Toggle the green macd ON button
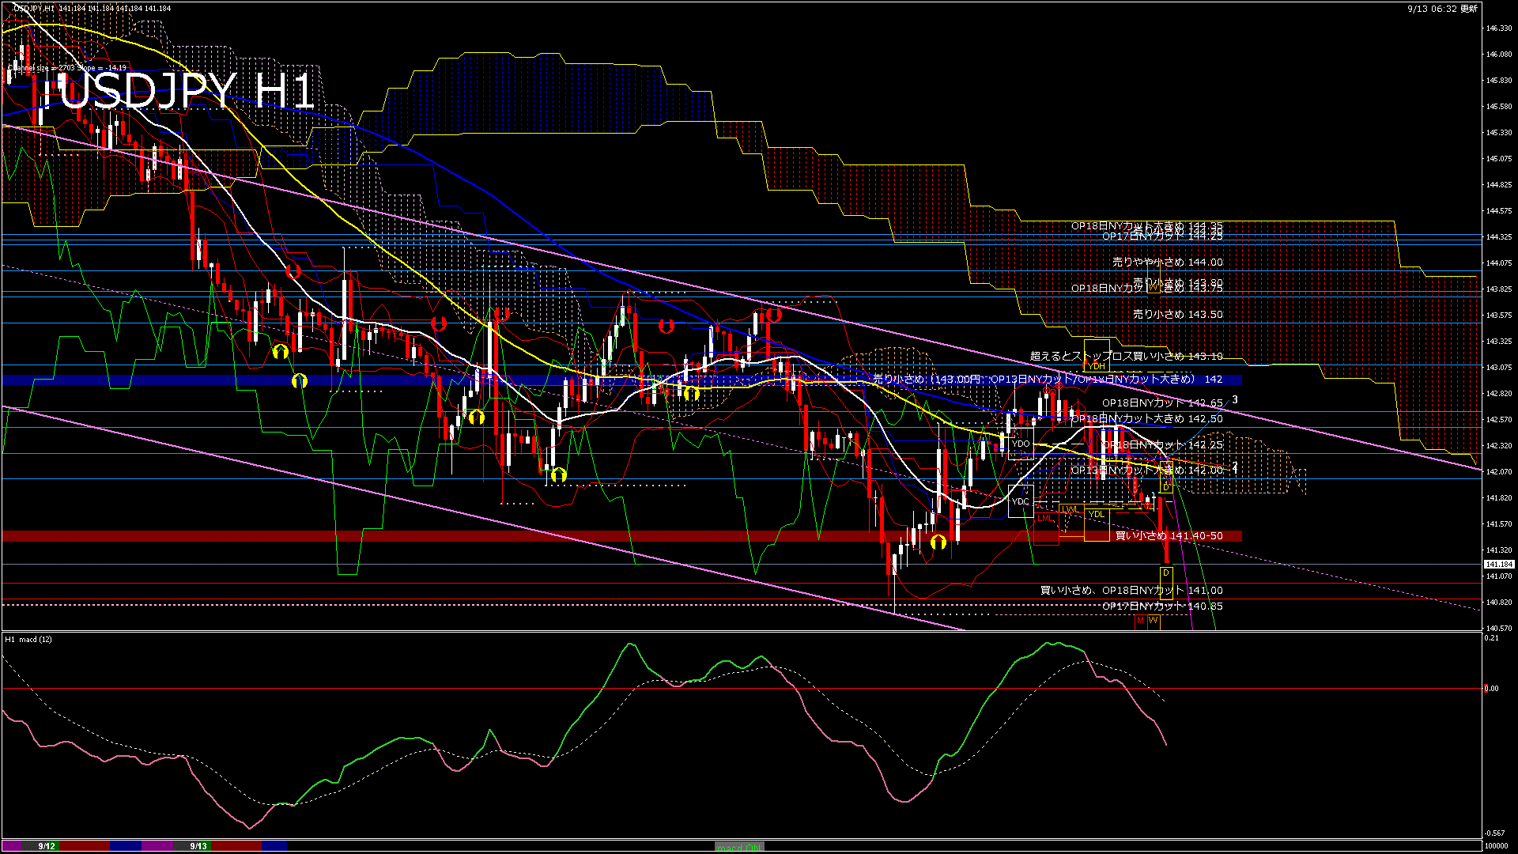This screenshot has height=854, width=1518. (x=739, y=847)
